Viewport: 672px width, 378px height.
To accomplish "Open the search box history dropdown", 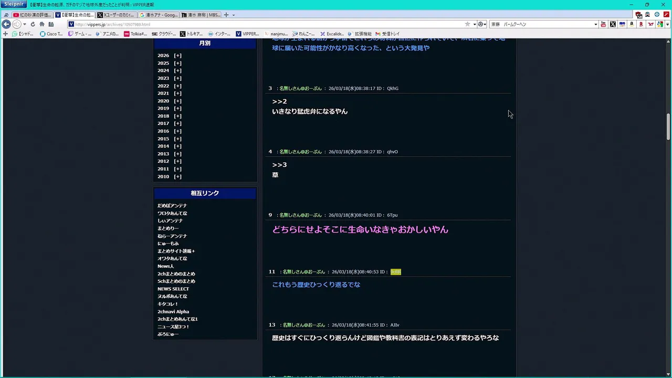I will pos(595,24).
